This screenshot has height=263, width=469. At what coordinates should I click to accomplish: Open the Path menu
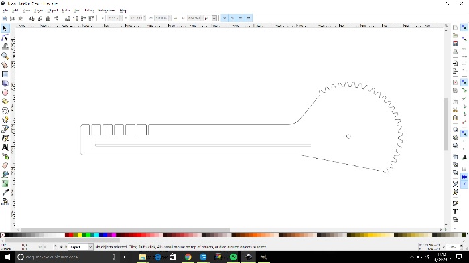point(66,10)
